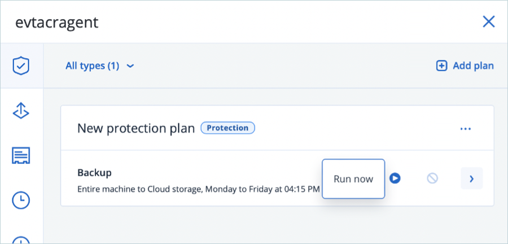The width and height of the screenshot is (508, 244).
Task: Click the "evtacragent" panel title
Action: click(x=56, y=23)
